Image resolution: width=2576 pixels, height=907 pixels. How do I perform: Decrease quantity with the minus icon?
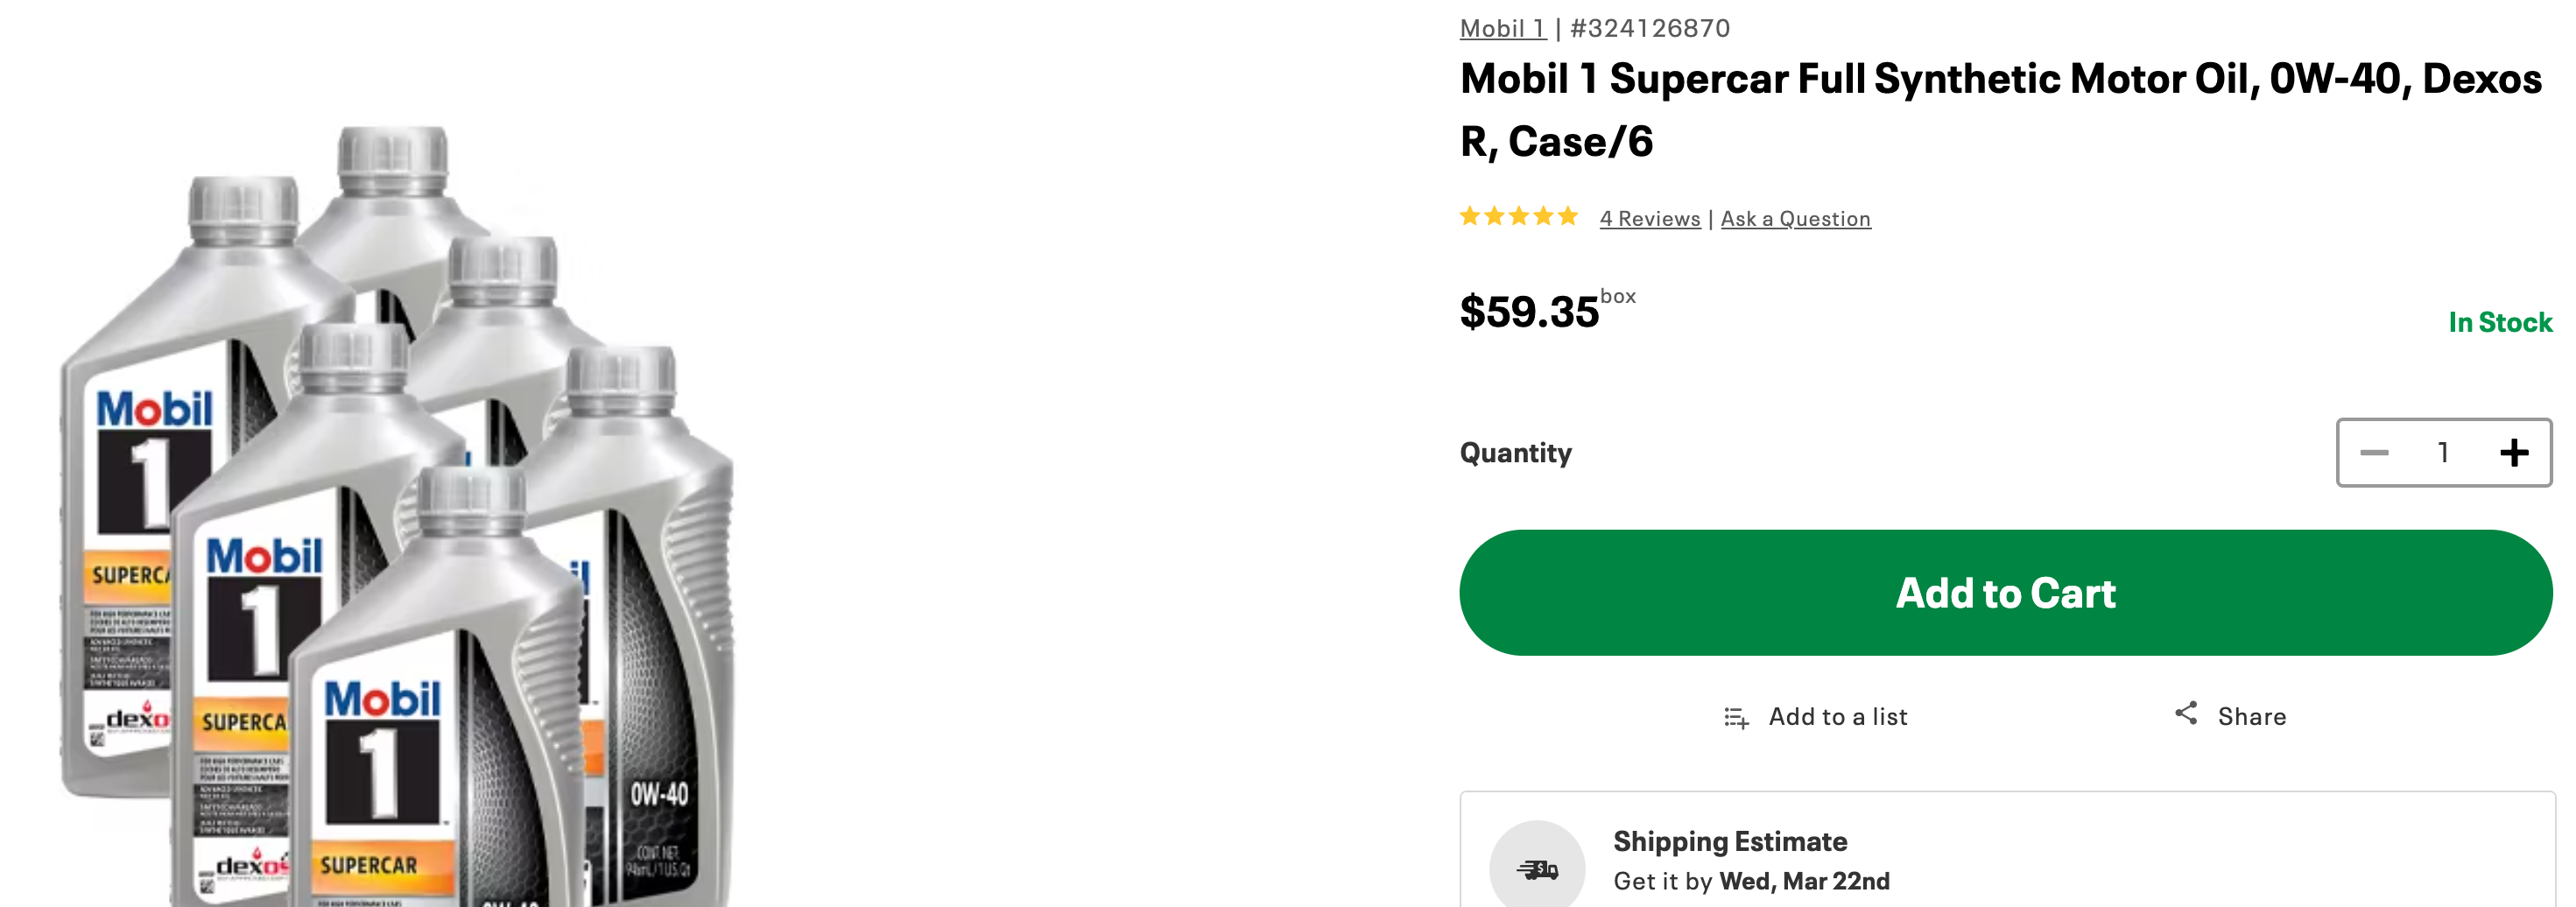click(2374, 453)
